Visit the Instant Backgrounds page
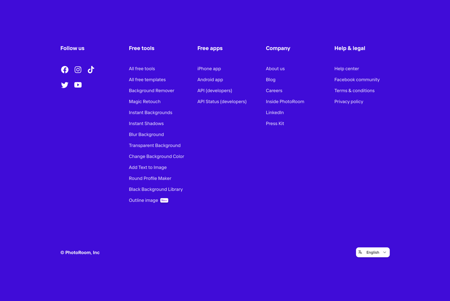The image size is (450, 301). tap(150, 112)
